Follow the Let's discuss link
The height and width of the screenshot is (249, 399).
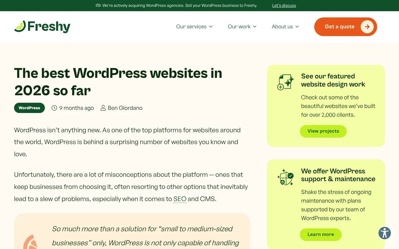284,5
